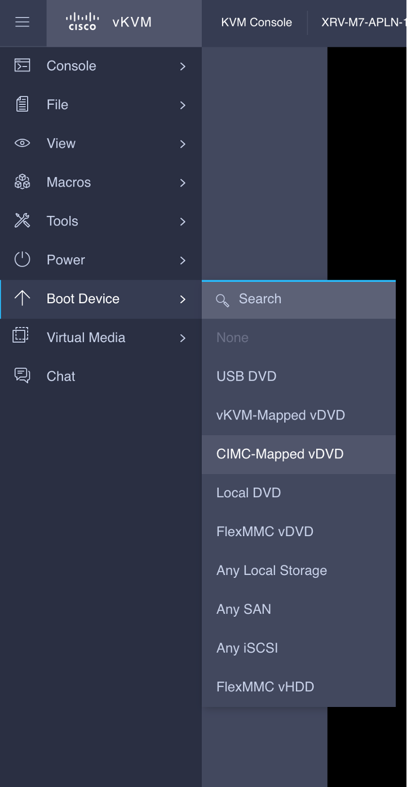Choose Any iSCSI boot device
The height and width of the screenshot is (787, 407).
tap(299, 649)
